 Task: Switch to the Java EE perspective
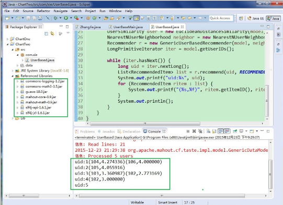pyautogui.click(x=256, y=18)
